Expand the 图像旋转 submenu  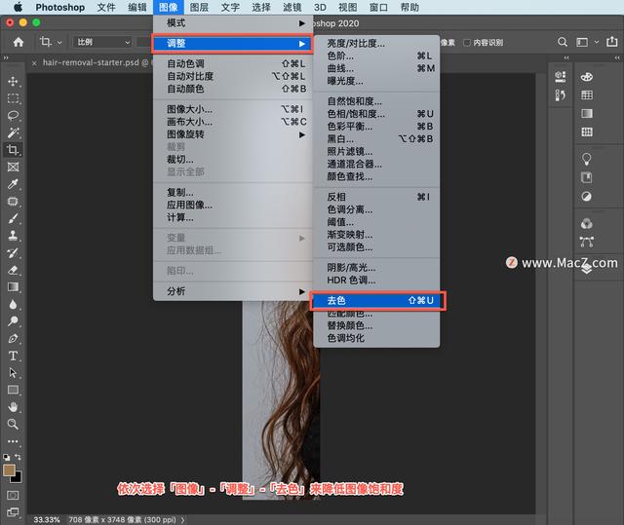233,134
